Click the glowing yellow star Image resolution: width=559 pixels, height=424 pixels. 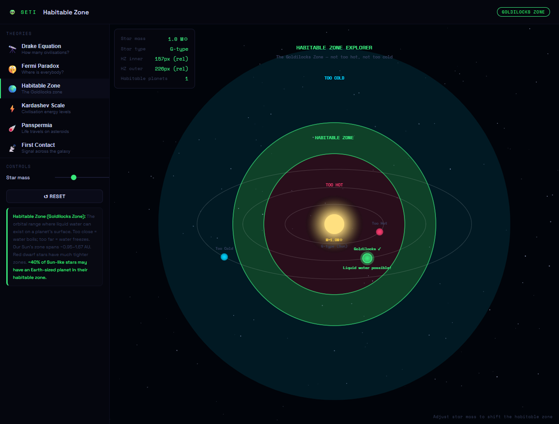pos(334,224)
